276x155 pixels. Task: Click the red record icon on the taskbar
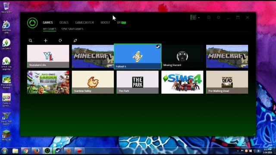click(79, 151)
